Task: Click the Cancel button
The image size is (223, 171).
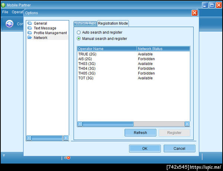Action: coord(180,149)
